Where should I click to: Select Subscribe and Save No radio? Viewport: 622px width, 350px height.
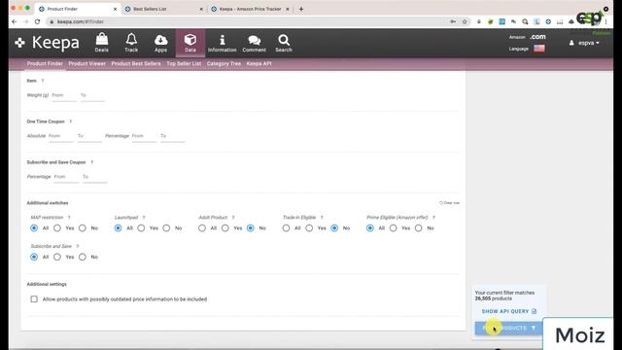(x=83, y=257)
